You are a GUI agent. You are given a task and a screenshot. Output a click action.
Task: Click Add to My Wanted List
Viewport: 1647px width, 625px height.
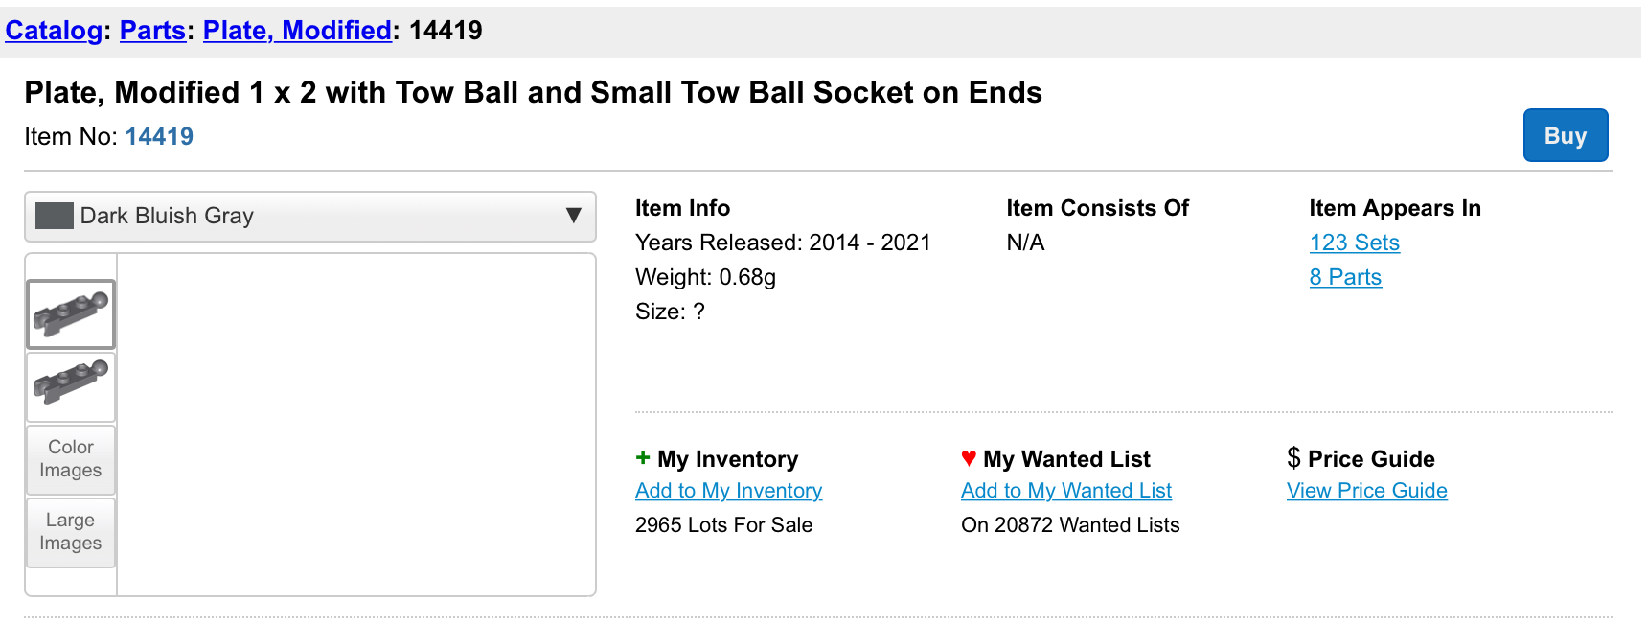1065,491
